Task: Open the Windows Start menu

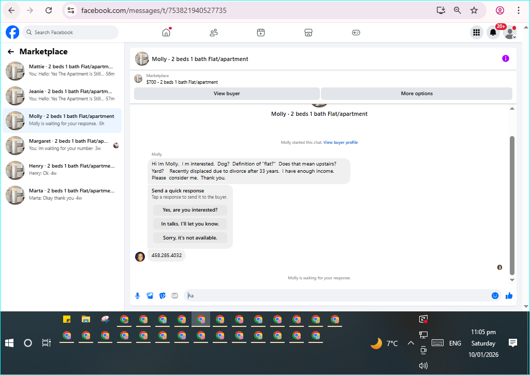Action: pyautogui.click(x=9, y=343)
